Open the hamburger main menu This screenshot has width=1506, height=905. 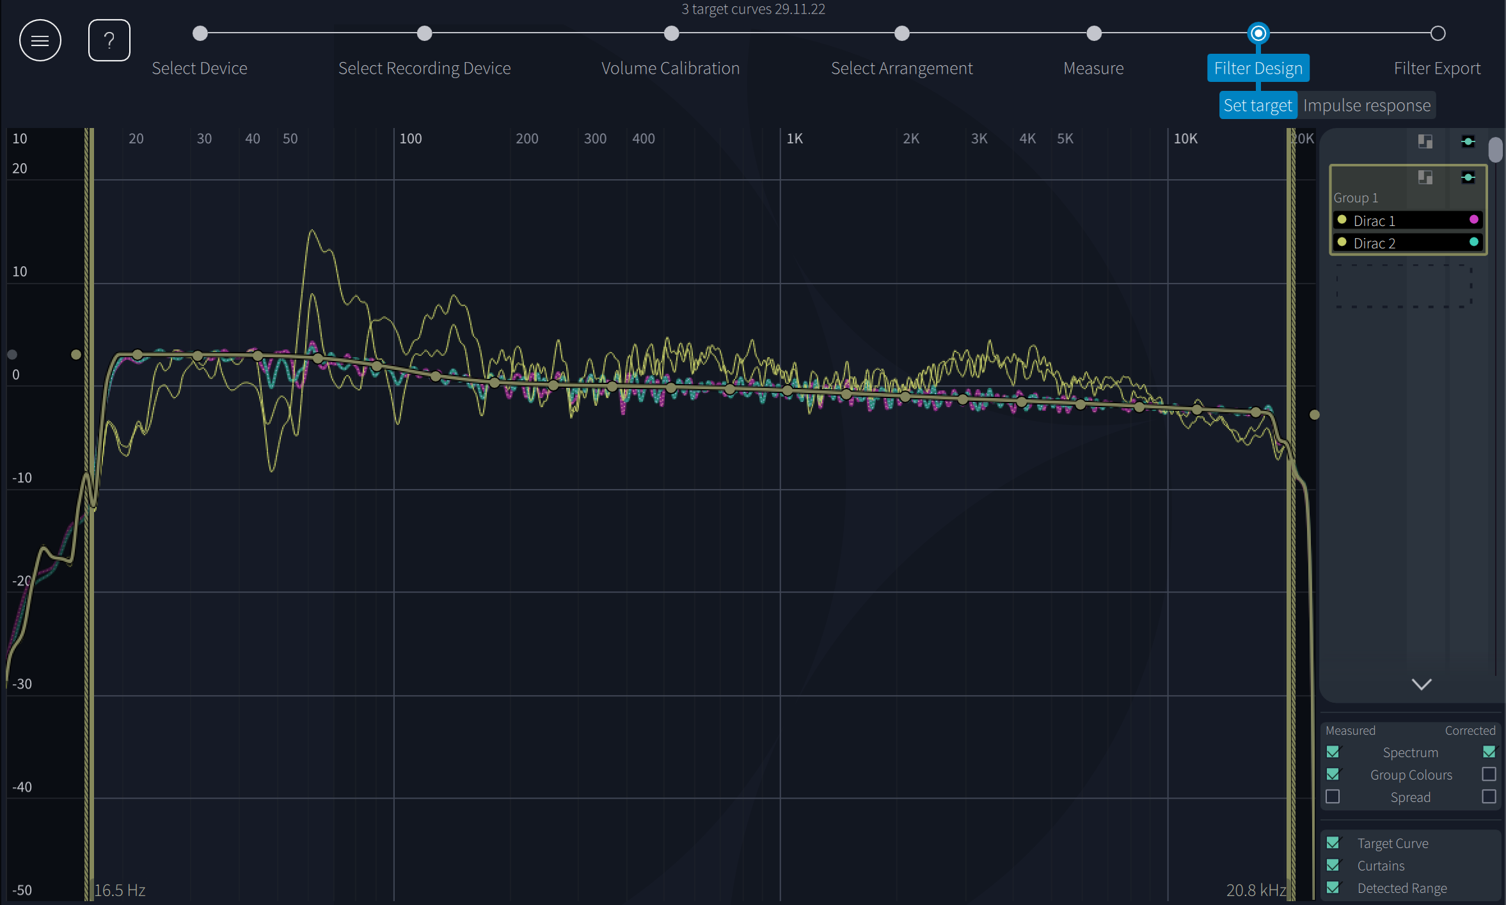(x=40, y=40)
